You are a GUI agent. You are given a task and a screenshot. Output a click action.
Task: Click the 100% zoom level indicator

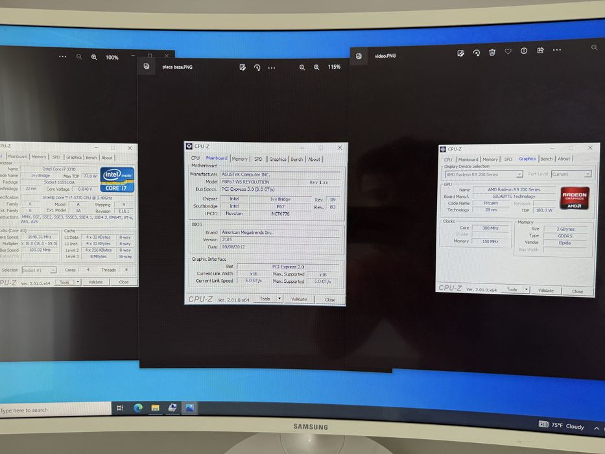(112, 58)
